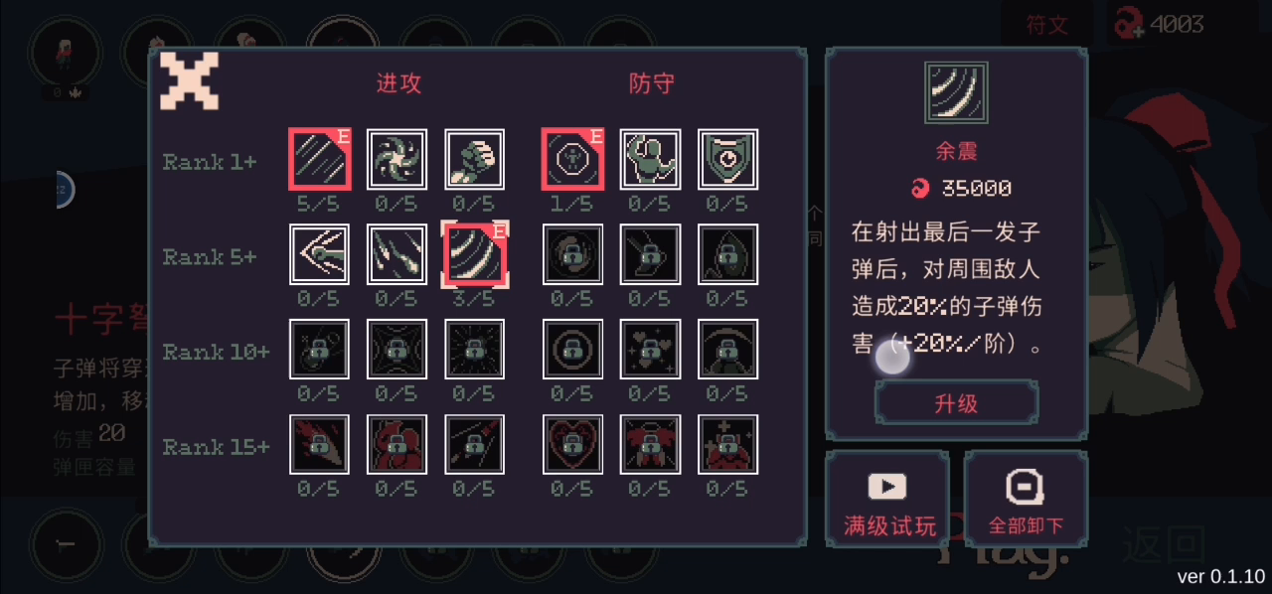Click the locked hearts Rank 10+ defense skill
This screenshot has height=594, width=1272.
[651, 349]
